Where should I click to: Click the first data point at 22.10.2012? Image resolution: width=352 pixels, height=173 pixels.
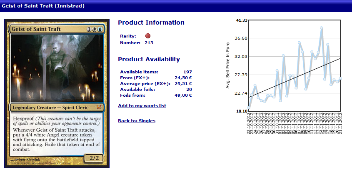[249, 108]
